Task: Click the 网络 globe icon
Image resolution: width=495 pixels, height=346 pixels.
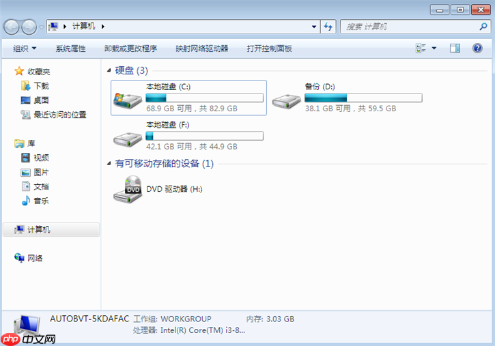Action: click(x=19, y=258)
